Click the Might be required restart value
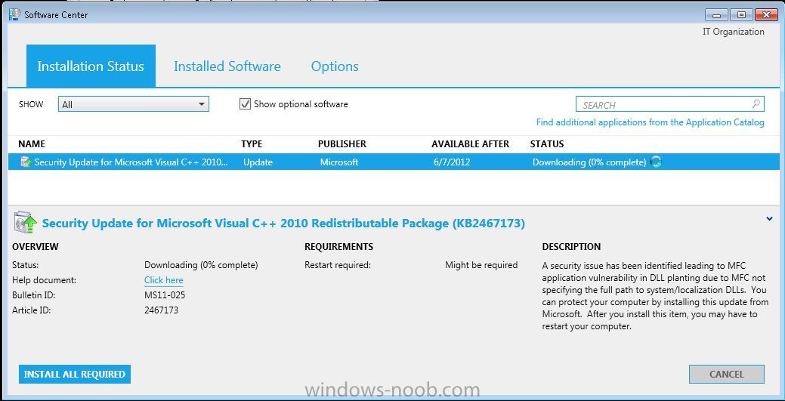 (481, 265)
